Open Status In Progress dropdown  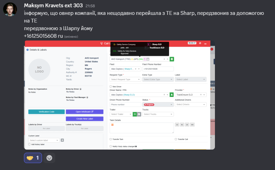click(158, 105)
